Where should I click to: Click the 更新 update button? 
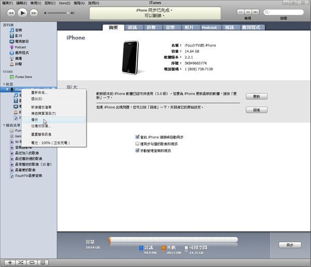257,96
